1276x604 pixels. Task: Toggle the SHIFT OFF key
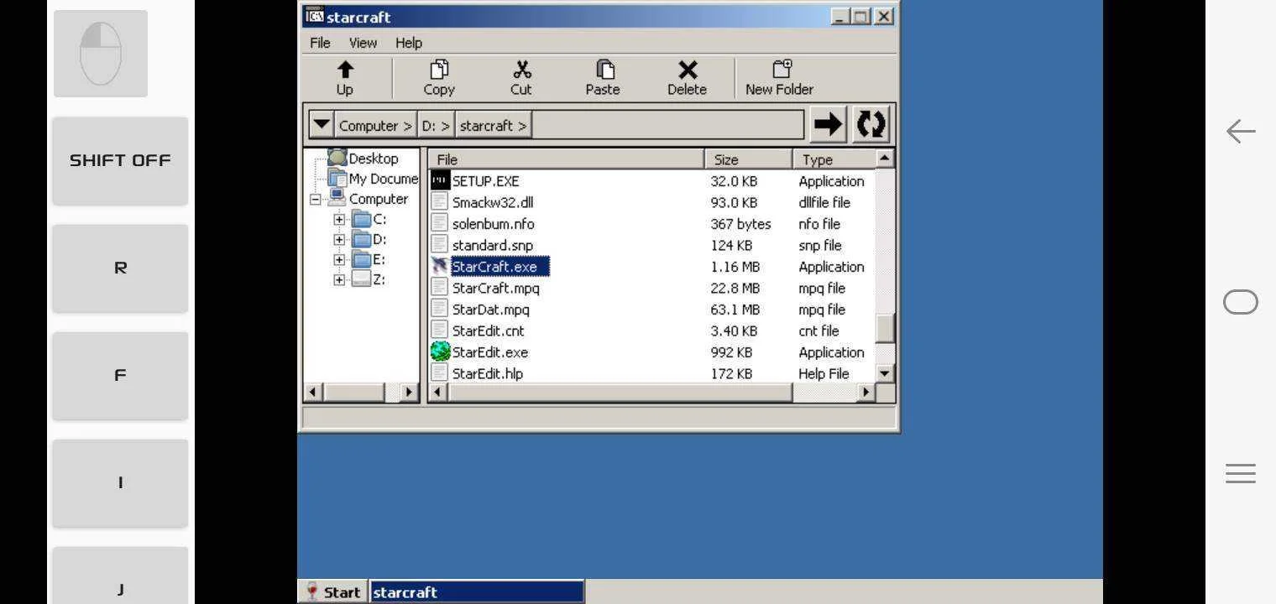[120, 160]
